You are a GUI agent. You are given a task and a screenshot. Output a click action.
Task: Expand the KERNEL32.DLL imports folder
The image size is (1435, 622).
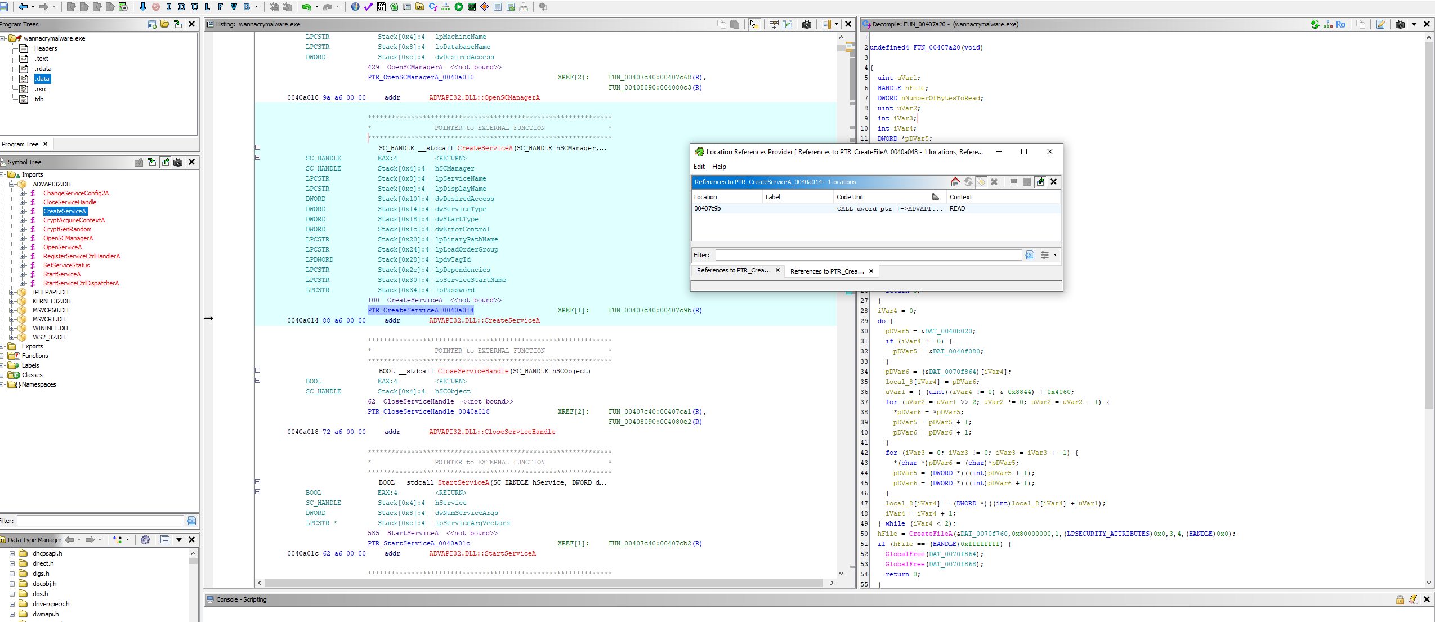[11, 301]
